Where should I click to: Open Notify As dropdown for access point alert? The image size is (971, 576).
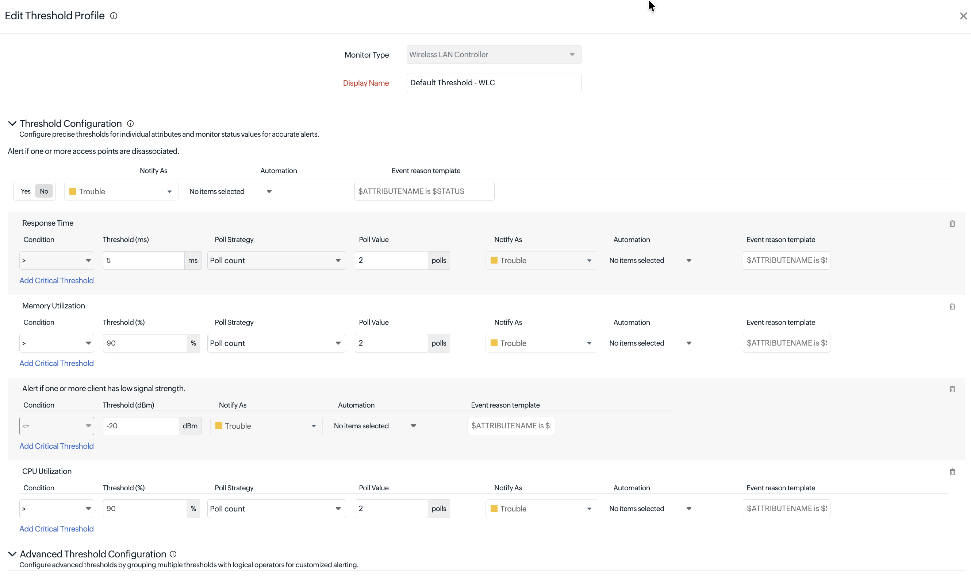tap(121, 191)
